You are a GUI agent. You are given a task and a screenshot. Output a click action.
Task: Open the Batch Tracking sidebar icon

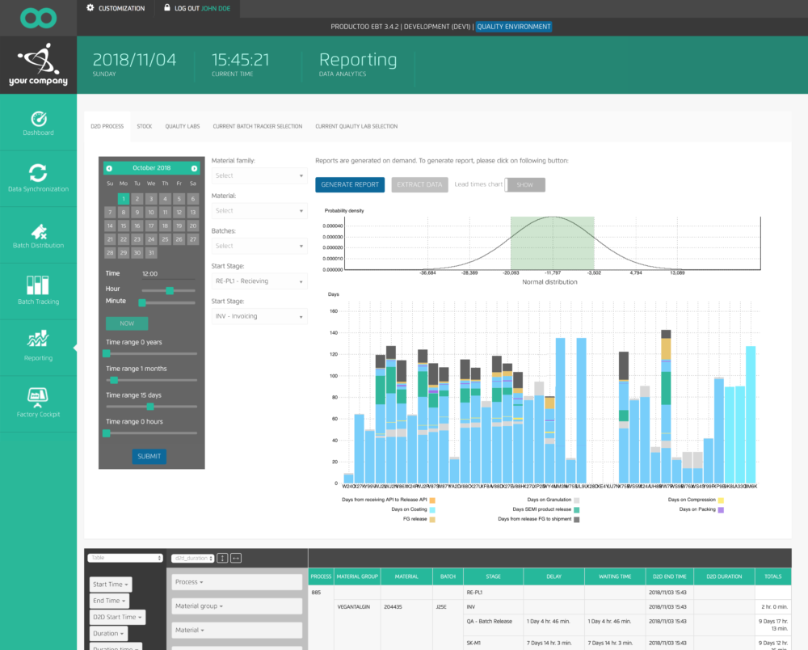point(38,285)
